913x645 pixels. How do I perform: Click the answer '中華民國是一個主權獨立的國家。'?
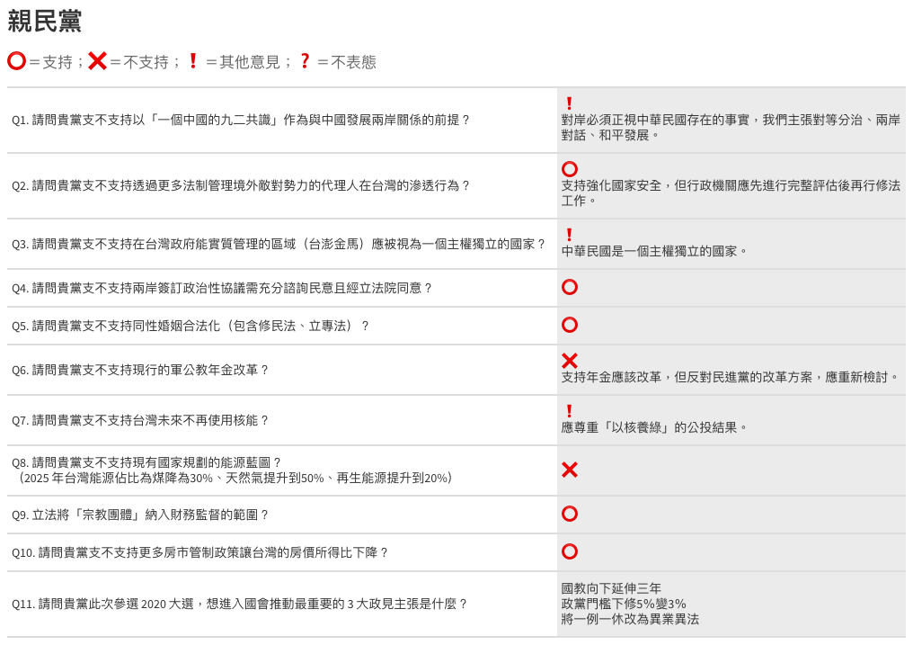coord(654,252)
